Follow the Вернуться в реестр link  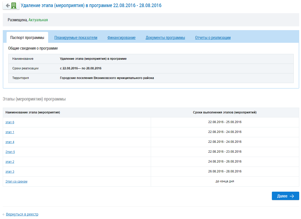click(22, 214)
